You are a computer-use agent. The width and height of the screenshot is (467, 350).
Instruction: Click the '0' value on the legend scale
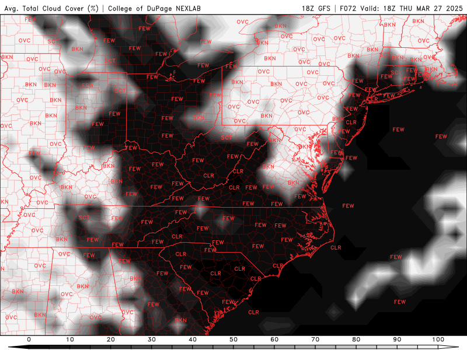(29, 339)
